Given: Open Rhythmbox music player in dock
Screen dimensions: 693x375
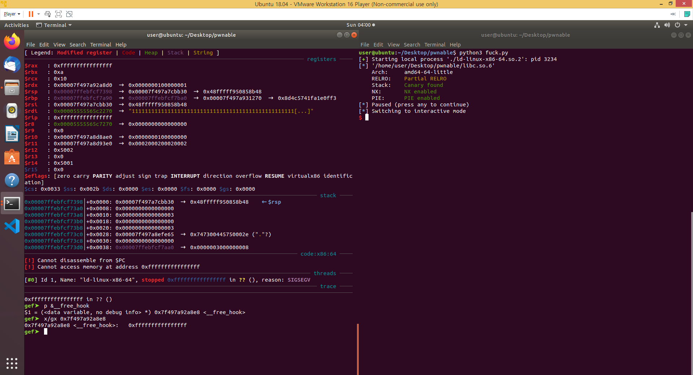Looking at the screenshot, I should coord(12,111).
